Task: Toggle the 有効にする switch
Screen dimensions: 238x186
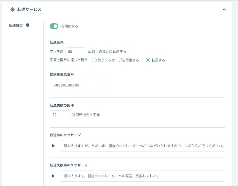Action: (54, 26)
